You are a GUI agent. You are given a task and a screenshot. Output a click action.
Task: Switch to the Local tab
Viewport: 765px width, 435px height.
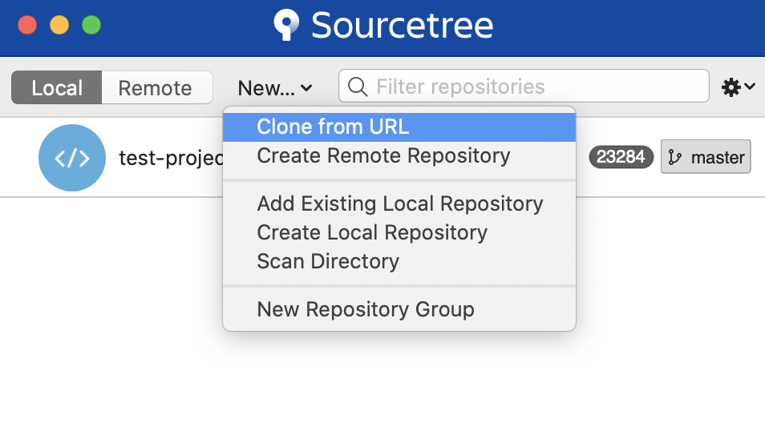point(57,88)
